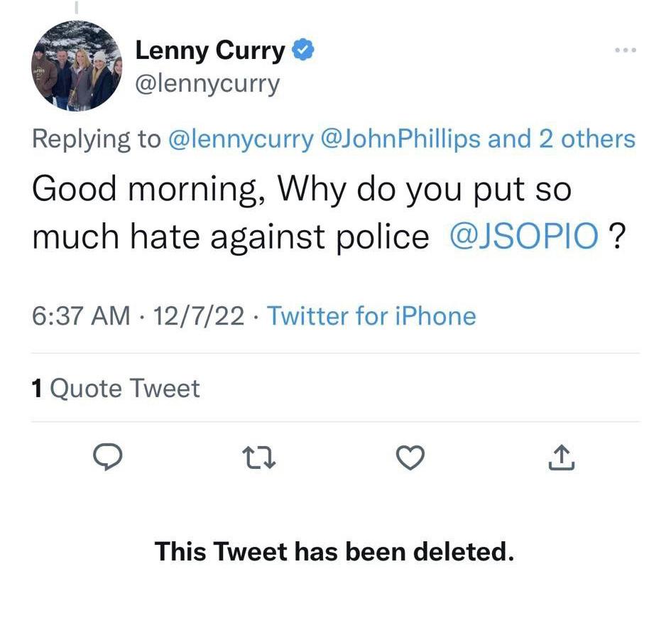The image size is (671, 623).
Task: Open the @JohnPhillips profile link
Action: 400,139
